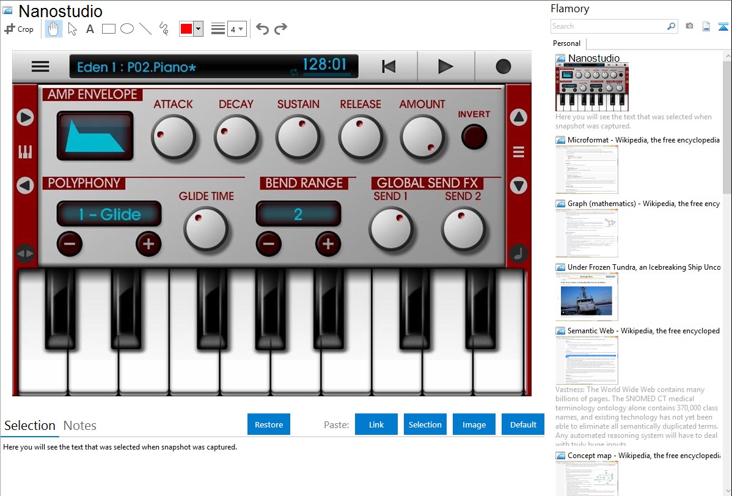This screenshot has height=496, width=732.
Task: Click the down triangle on right strip
Action: tap(518, 185)
